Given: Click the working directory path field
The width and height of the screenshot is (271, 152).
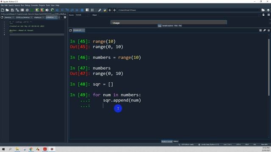Looking at the screenshot, I should point(188,10).
